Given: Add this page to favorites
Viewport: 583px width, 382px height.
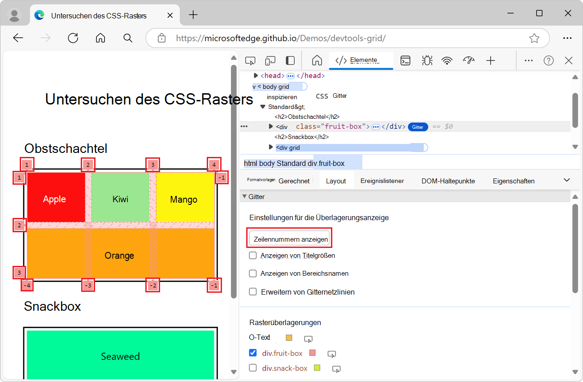Looking at the screenshot, I should pyautogui.click(x=534, y=38).
